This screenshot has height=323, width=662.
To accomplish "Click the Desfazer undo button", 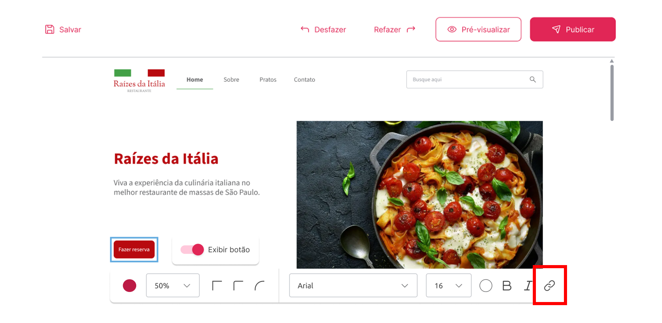I will (323, 30).
